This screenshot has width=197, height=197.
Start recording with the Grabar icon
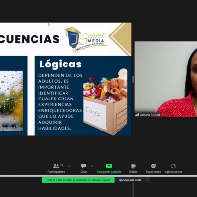click(133, 166)
